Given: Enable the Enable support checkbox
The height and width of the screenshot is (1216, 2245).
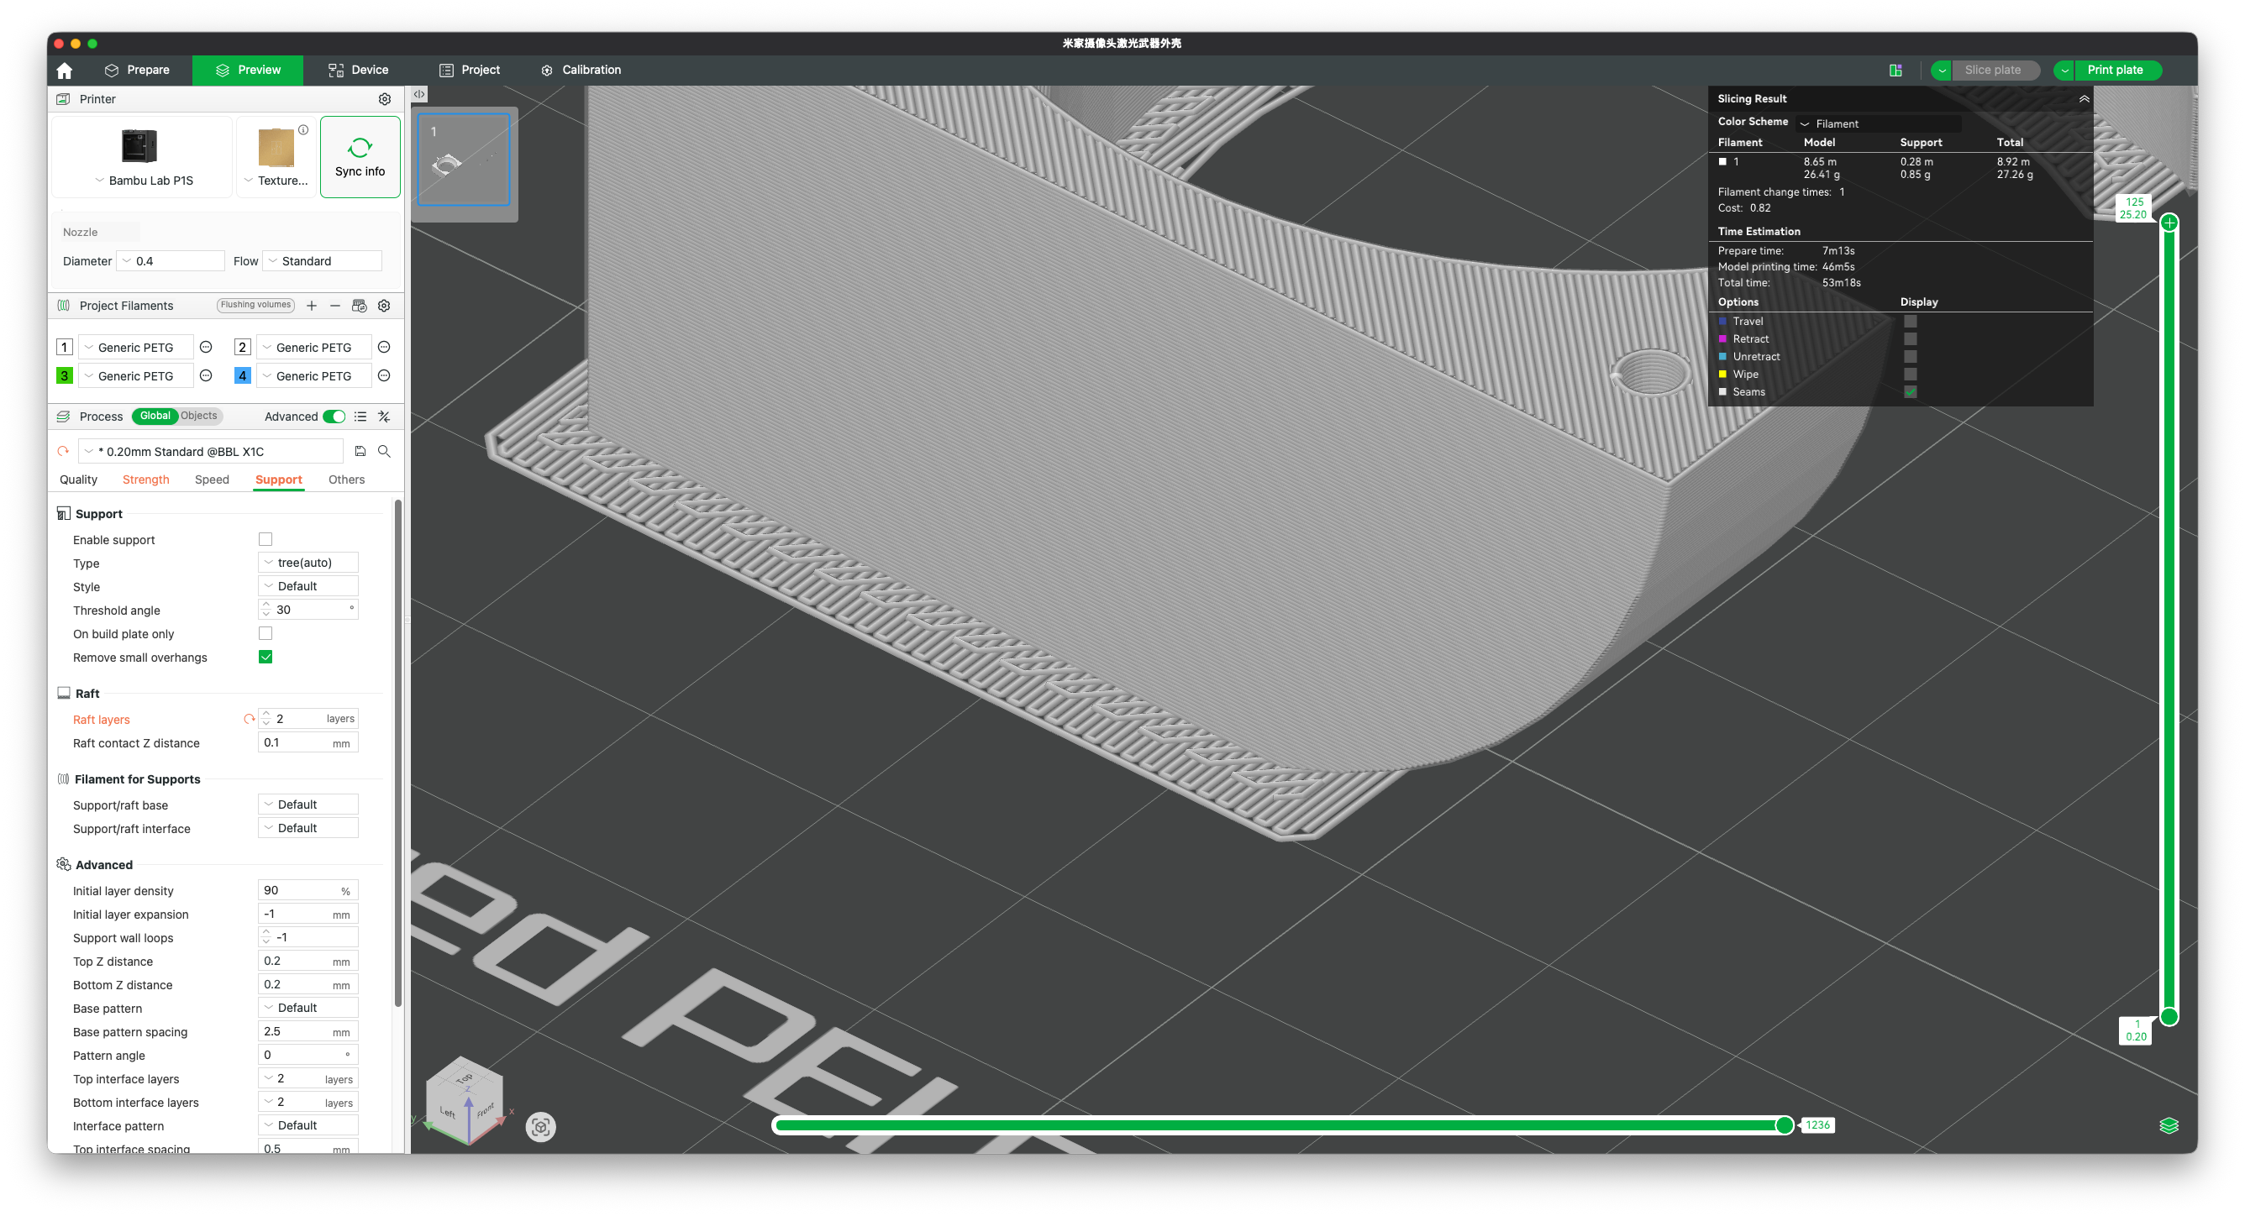Looking at the screenshot, I should pyautogui.click(x=266, y=539).
